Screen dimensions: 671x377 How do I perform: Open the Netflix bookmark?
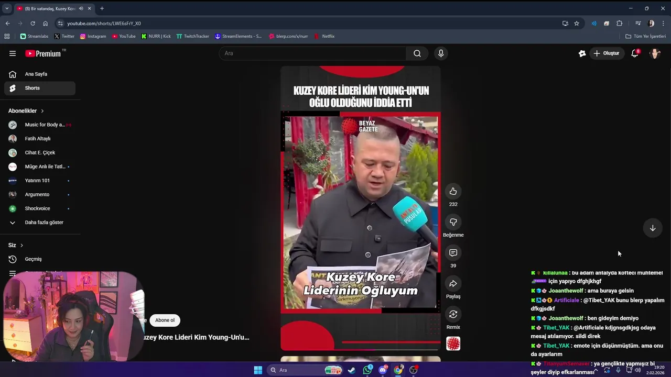[324, 36]
